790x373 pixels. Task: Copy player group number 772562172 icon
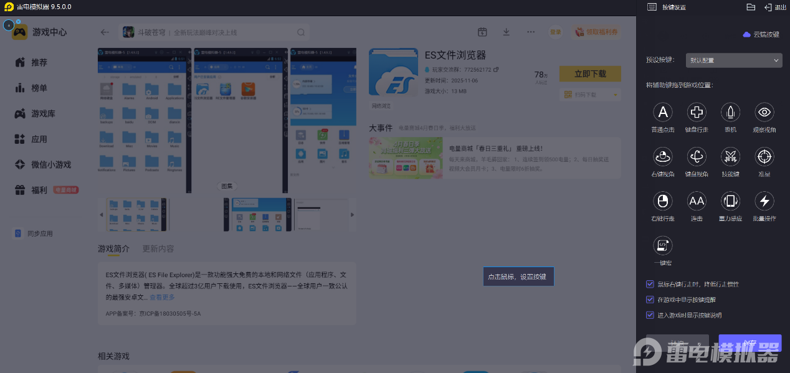pyautogui.click(x=496, y=70)
